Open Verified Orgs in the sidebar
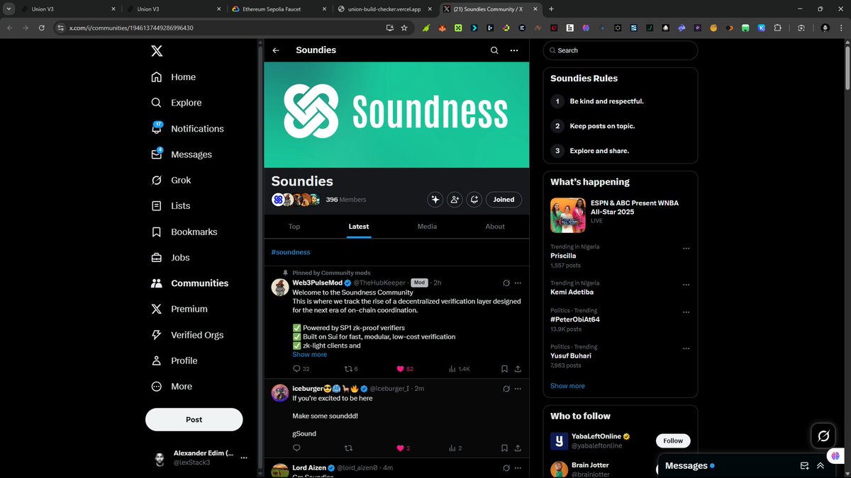 point(187,335)
